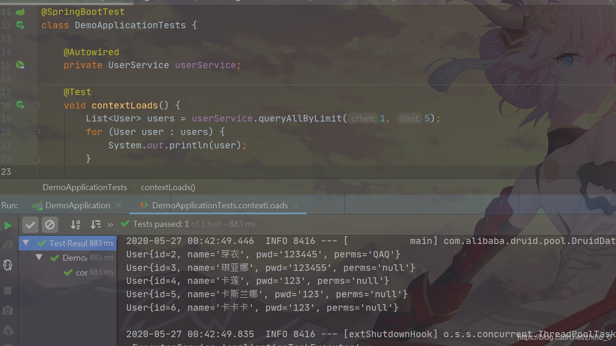
Task: Click contextLoads() breadcrumb
Action: (168, 187)
